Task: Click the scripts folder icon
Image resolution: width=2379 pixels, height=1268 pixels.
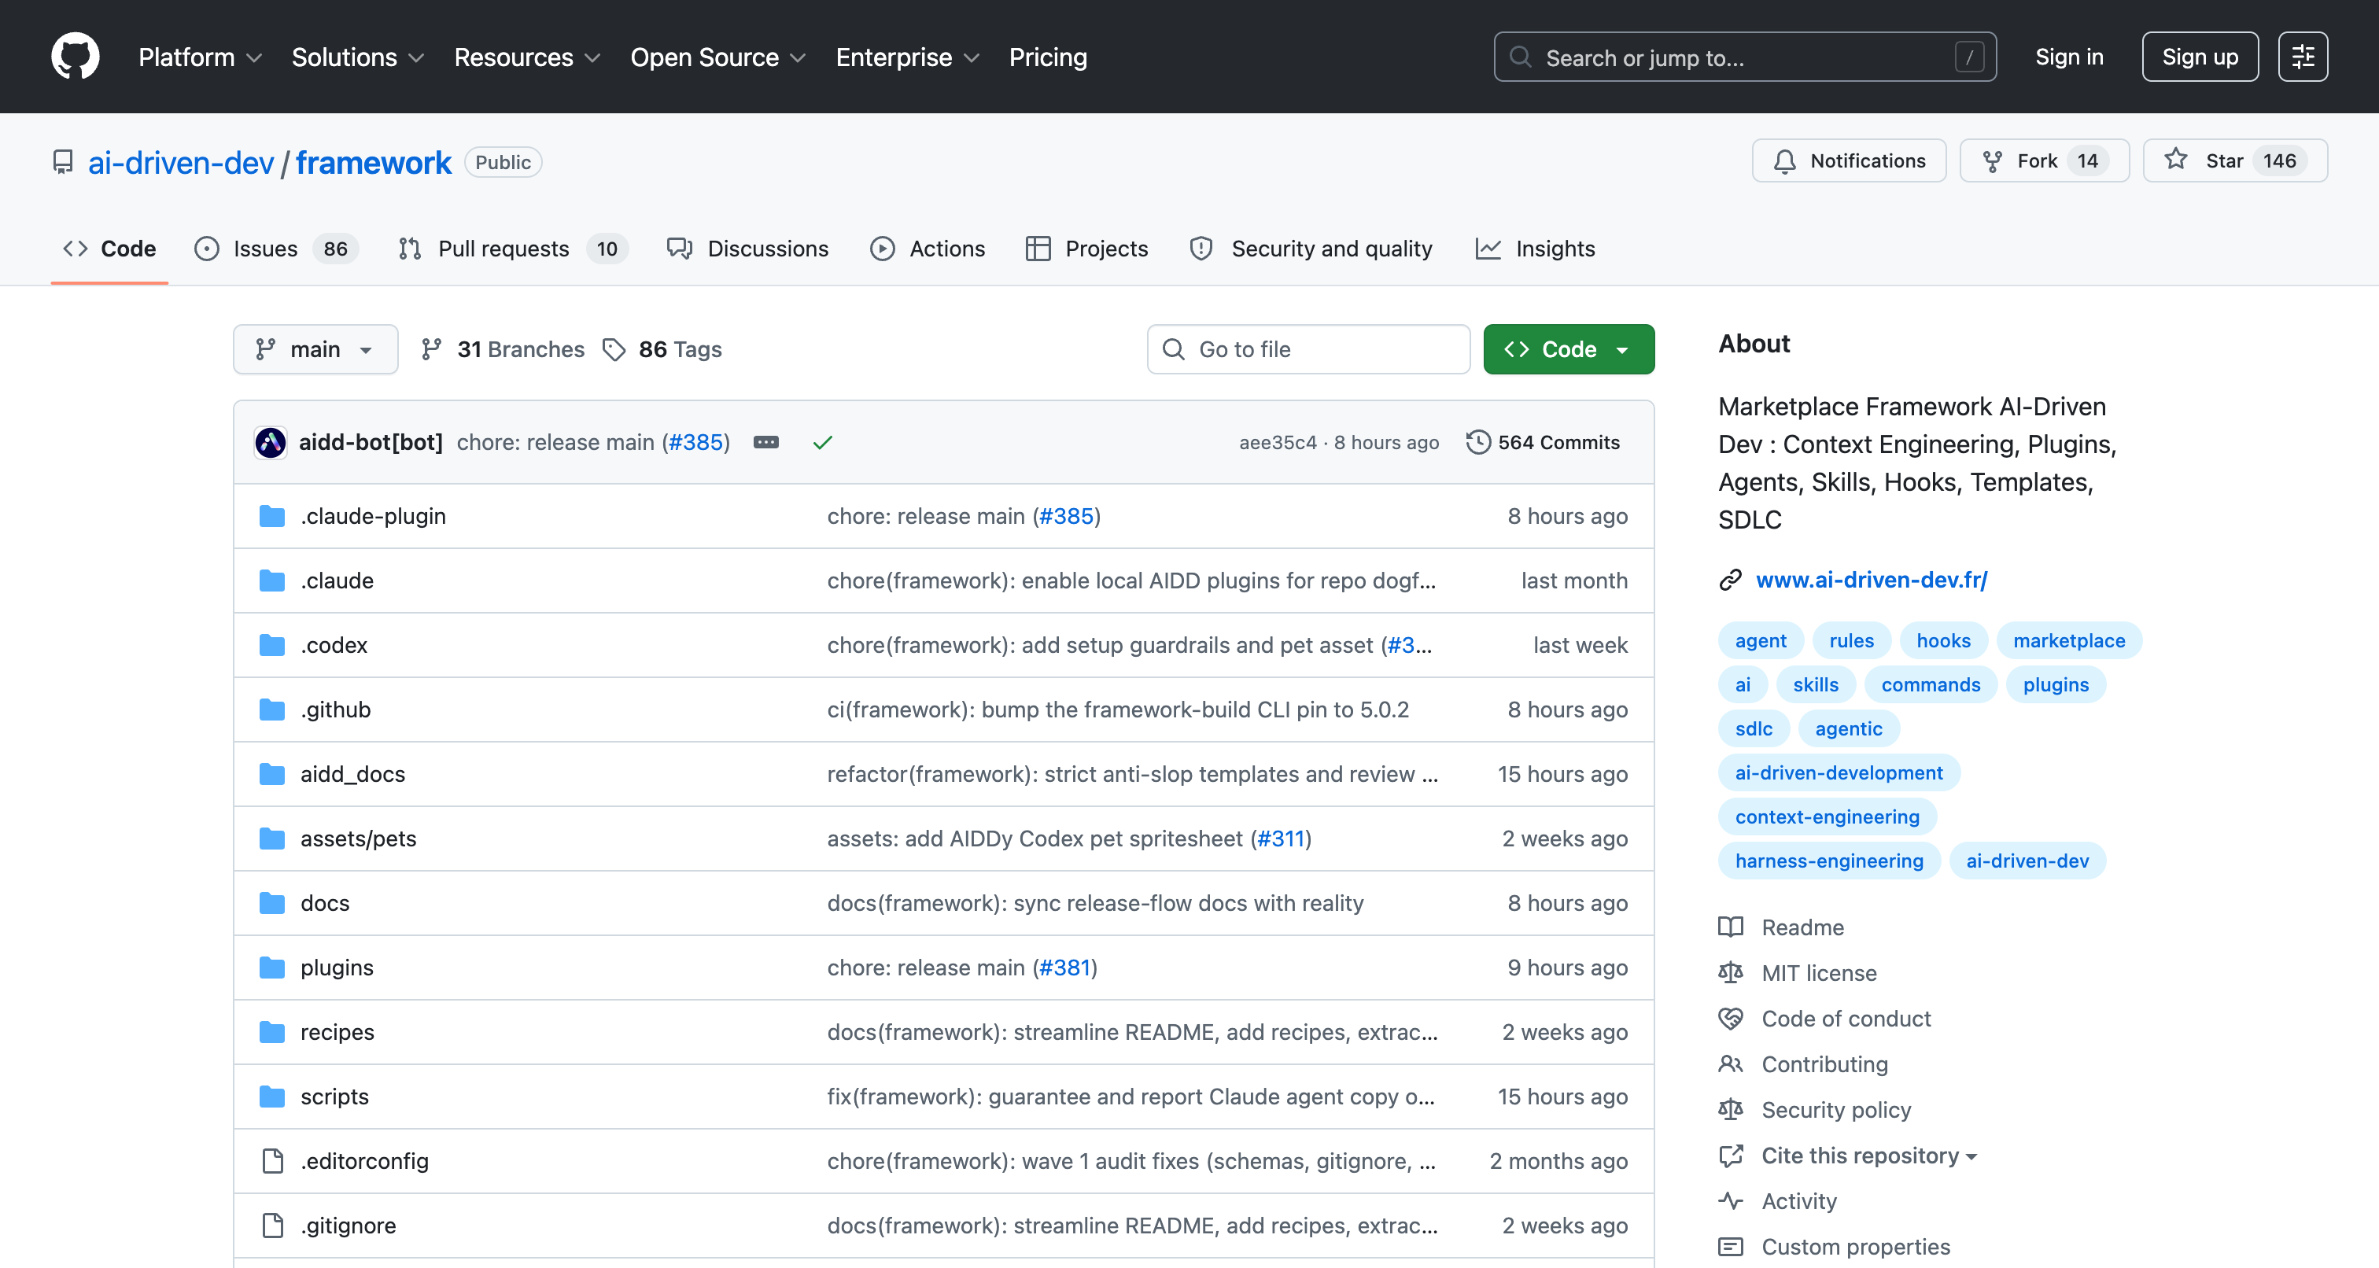Action: tap(271, 1097)
